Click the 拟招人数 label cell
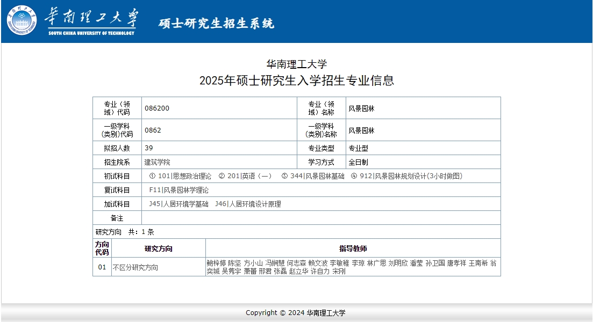The height and width of the screenshot is (322, 593). tap(117, 148)
